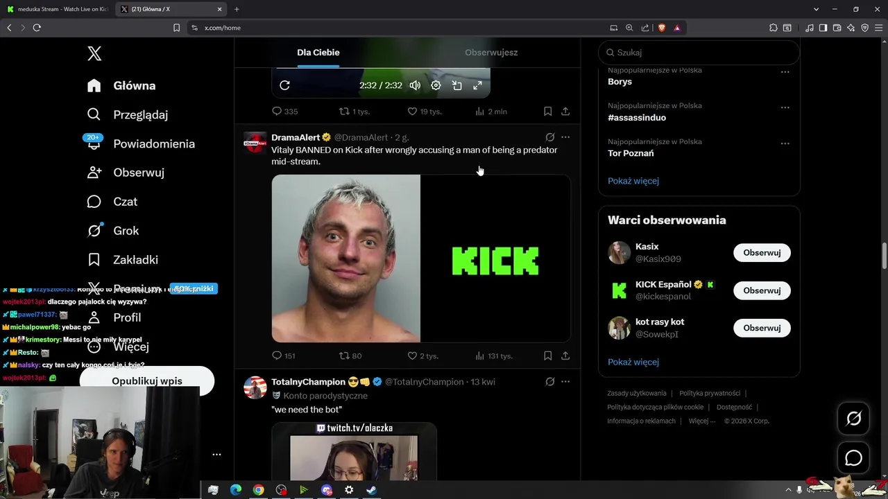Viewport: 888px width, 499px height.
Task: Share the post with 19 tys. likes
Action: tap(565, 112)
